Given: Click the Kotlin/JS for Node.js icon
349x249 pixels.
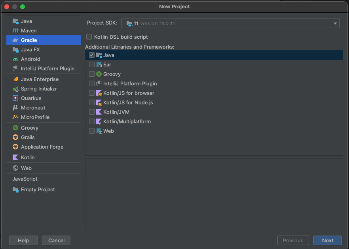Looking at the screenshot, I should pos(99,102).
